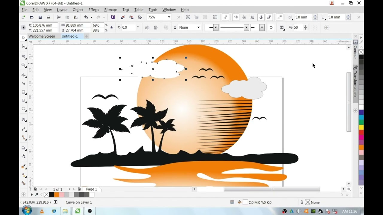
Task: Click the Publish to PDF icon
Action: tap(140, 17)
